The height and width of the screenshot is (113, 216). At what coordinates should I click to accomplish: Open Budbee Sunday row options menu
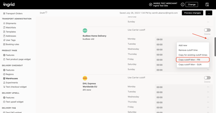tap(208, 70)
